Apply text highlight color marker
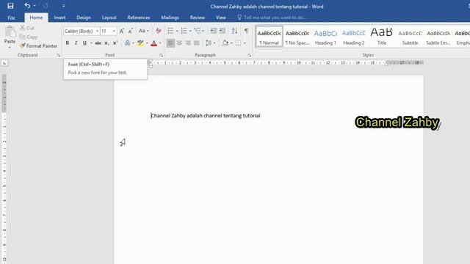Image resolution: width=470 pixels, height=264 pixels. 140,43
